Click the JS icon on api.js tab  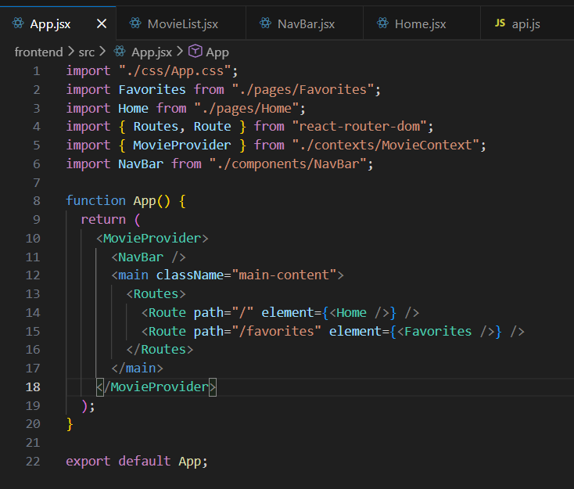pyautogui.click(x=500, y=24)
